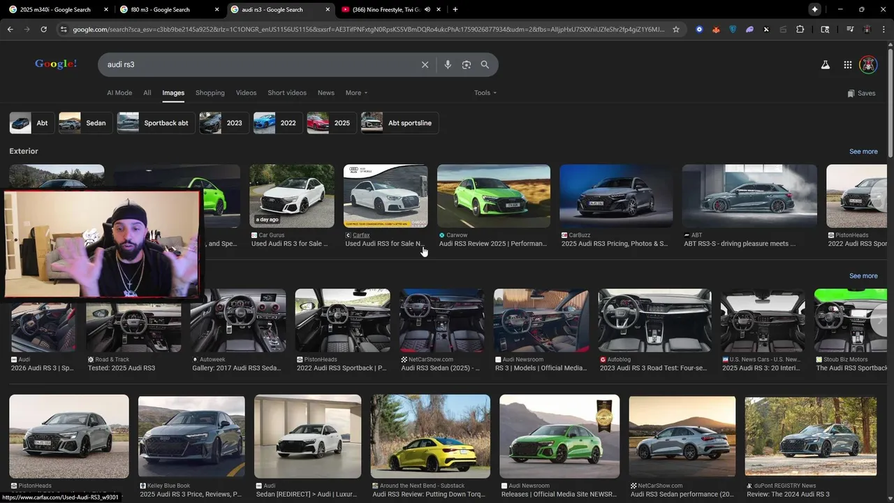This screenshot has width=894, height=503.
Task: Clear the search box with the X icon
Action: [425, 64]
